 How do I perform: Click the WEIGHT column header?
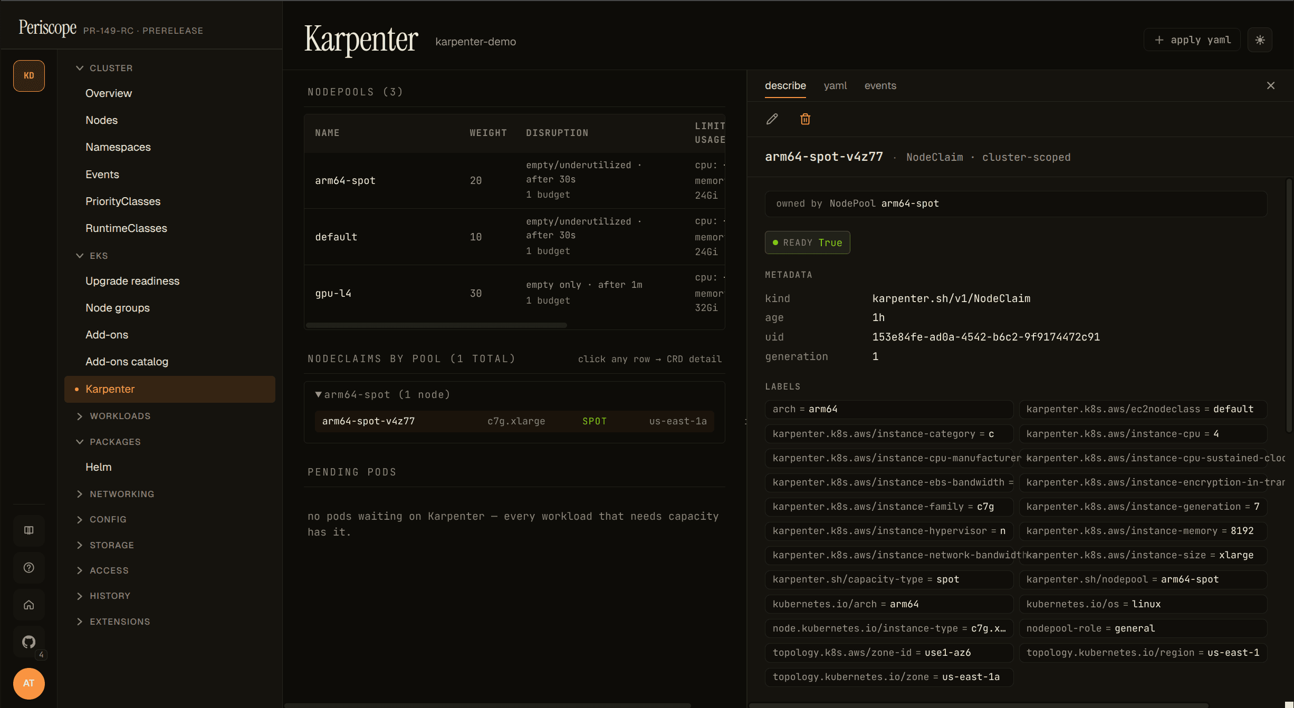[488, 133]
